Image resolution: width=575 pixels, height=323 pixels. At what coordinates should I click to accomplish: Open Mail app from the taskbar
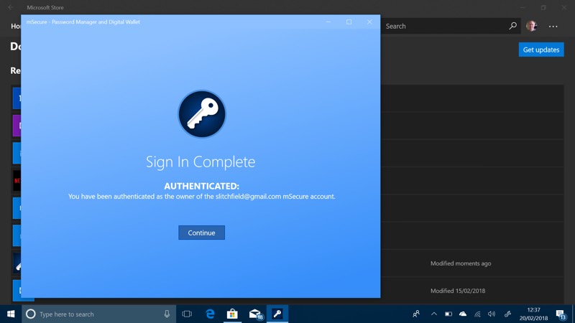[255, 314]
